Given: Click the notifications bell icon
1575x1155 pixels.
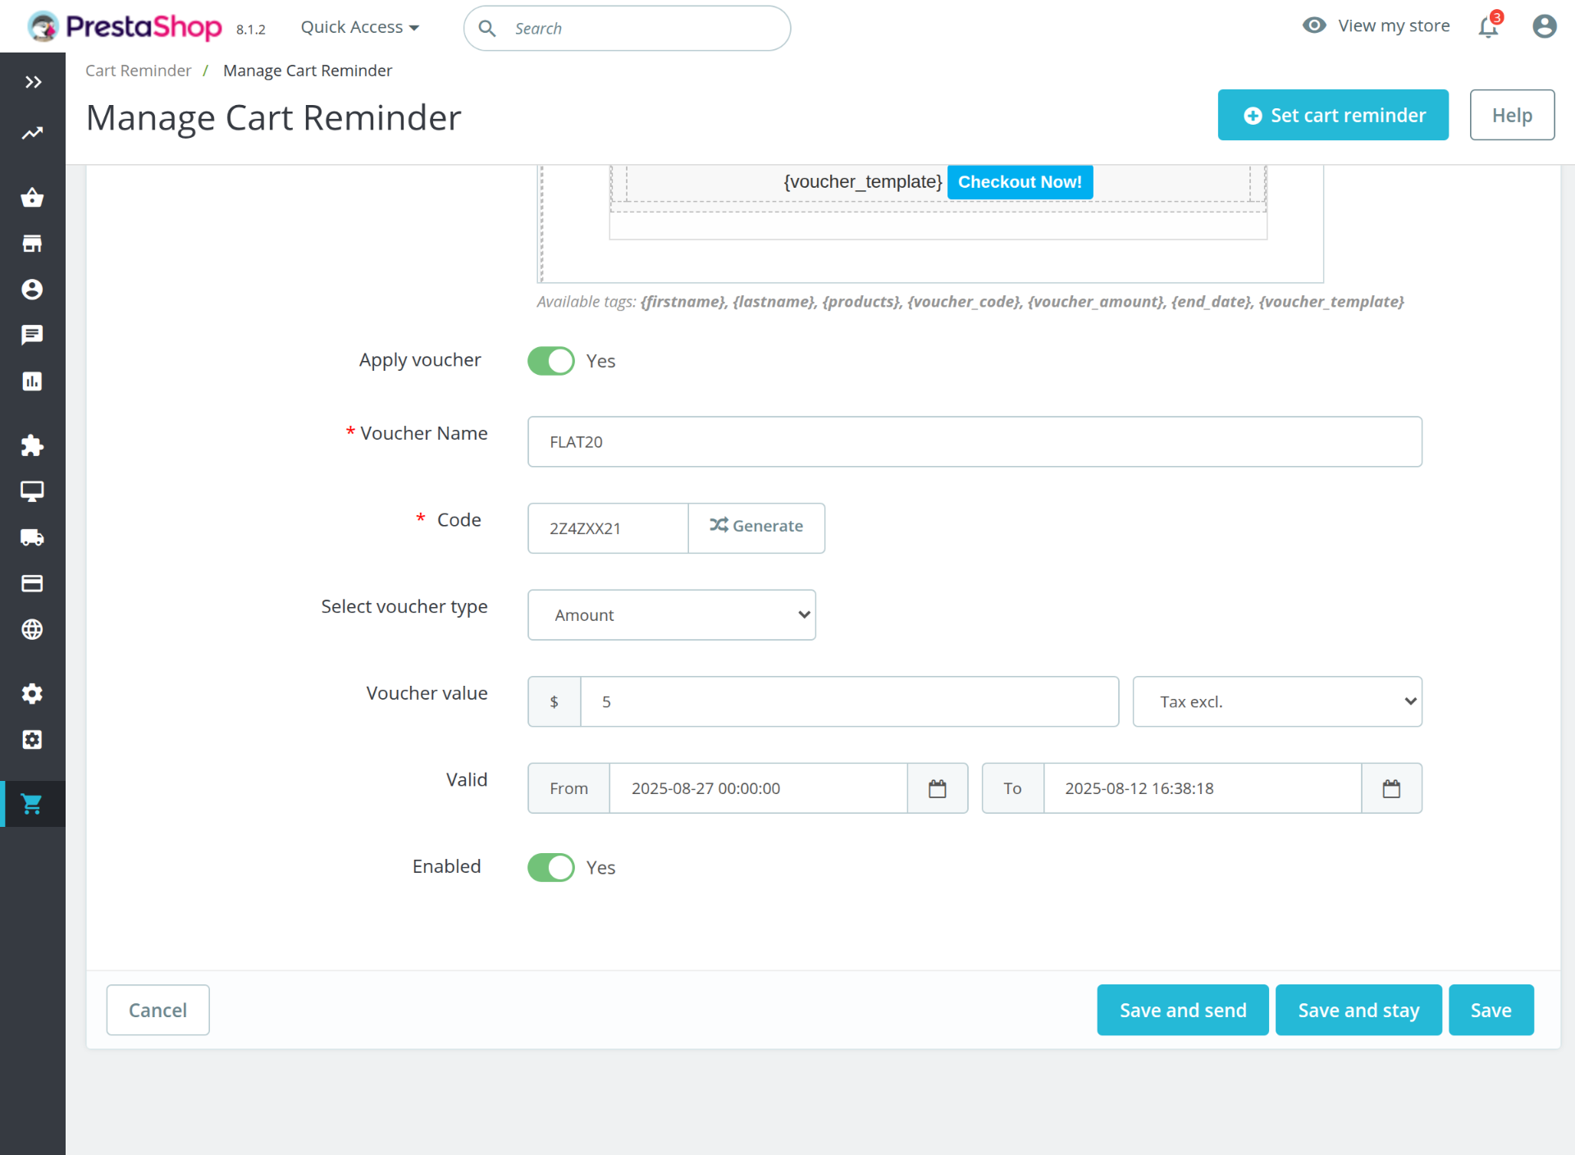Looking at the screenshot, I should [x=1488, y=27].
